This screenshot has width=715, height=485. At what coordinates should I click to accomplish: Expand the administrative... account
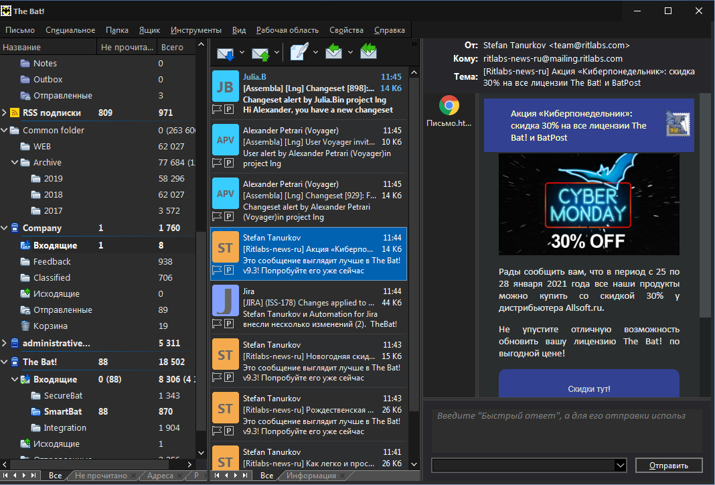tap(4, 342)
